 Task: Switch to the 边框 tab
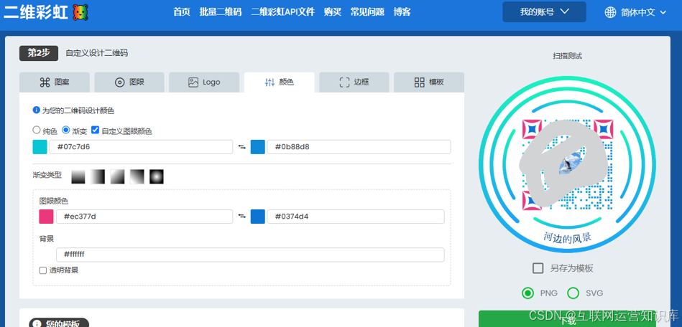[x=354, y=82]
